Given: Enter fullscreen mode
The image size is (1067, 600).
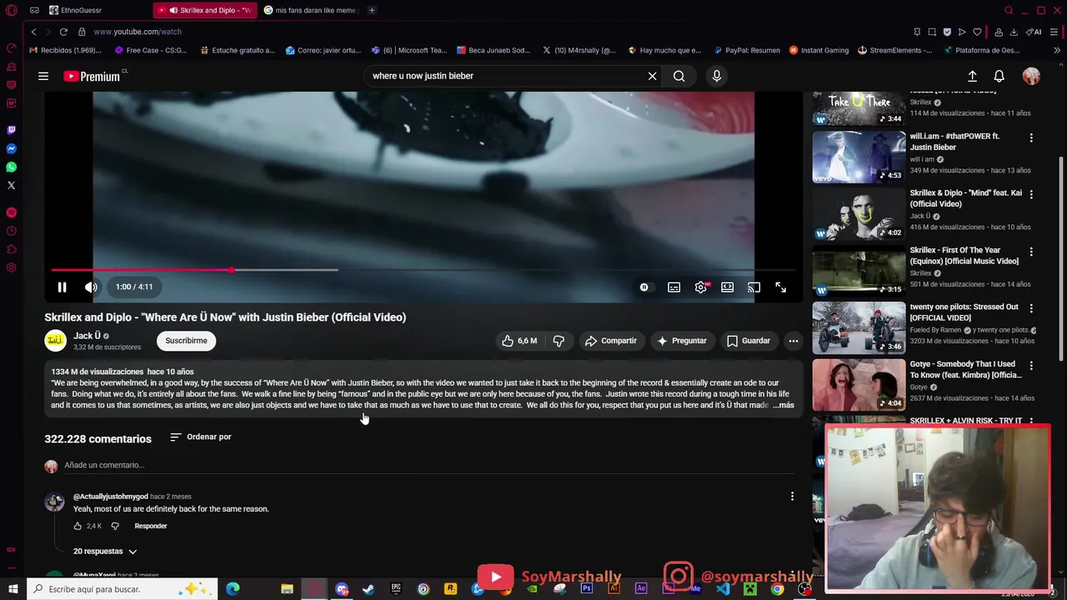Looking at the screenshot, I should (x=780, y=287).
